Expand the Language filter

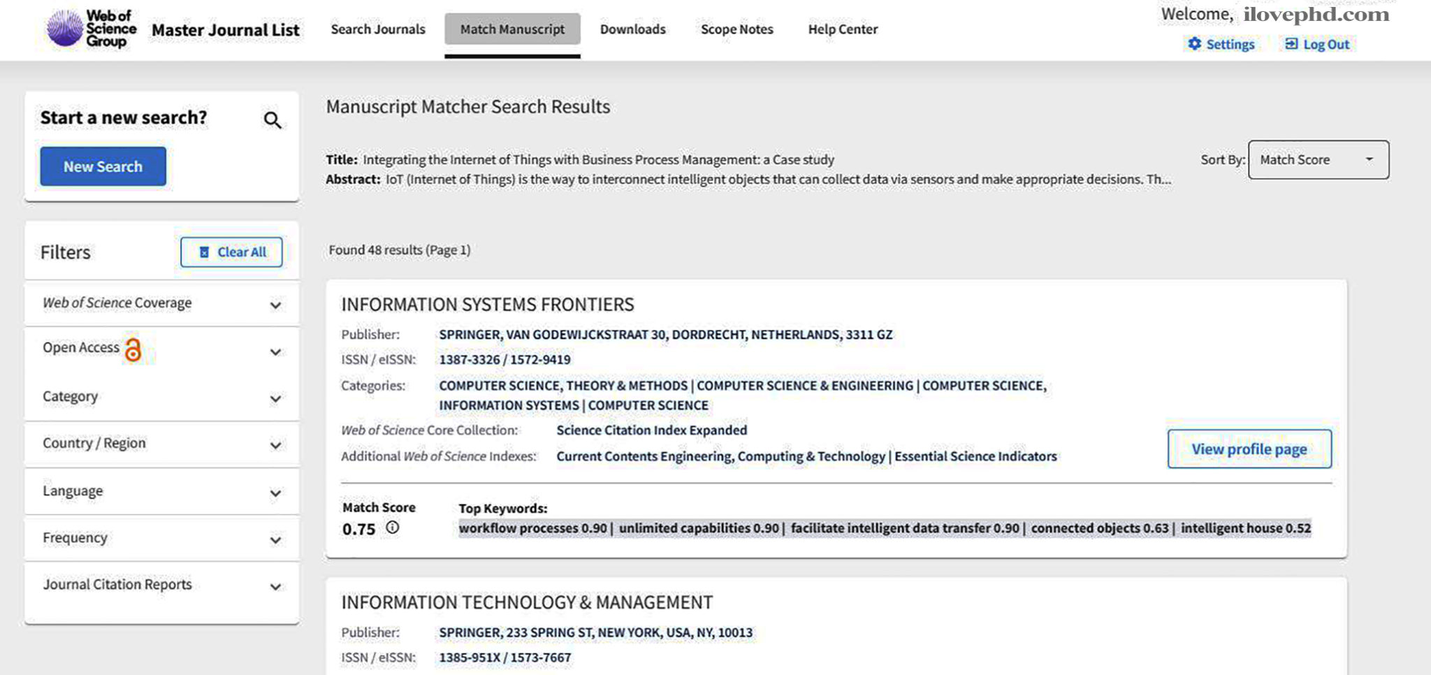coord(161,491)
